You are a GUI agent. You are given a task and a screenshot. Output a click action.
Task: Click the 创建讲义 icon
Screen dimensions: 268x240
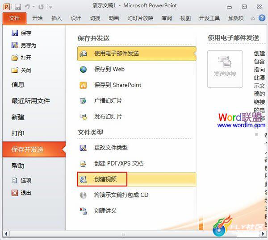(x=83, y=211)
